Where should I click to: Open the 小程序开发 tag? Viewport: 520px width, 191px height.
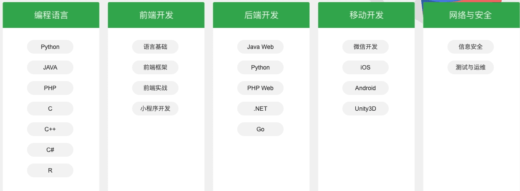pyautogui.click(x=155, y=109)
